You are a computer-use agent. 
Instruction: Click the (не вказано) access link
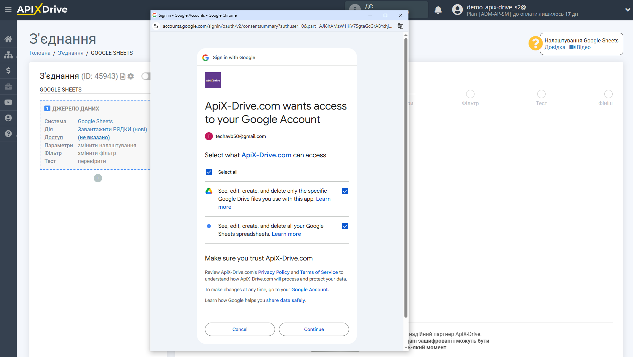tap(94, 138)
